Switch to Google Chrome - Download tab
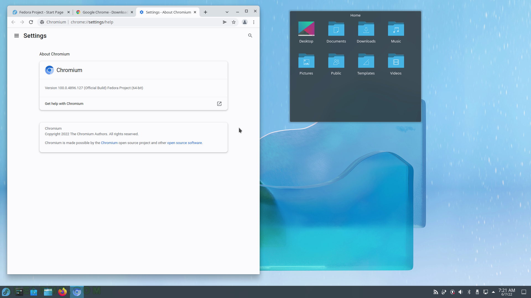Screen dimensions: 531x298 point(104,12)
